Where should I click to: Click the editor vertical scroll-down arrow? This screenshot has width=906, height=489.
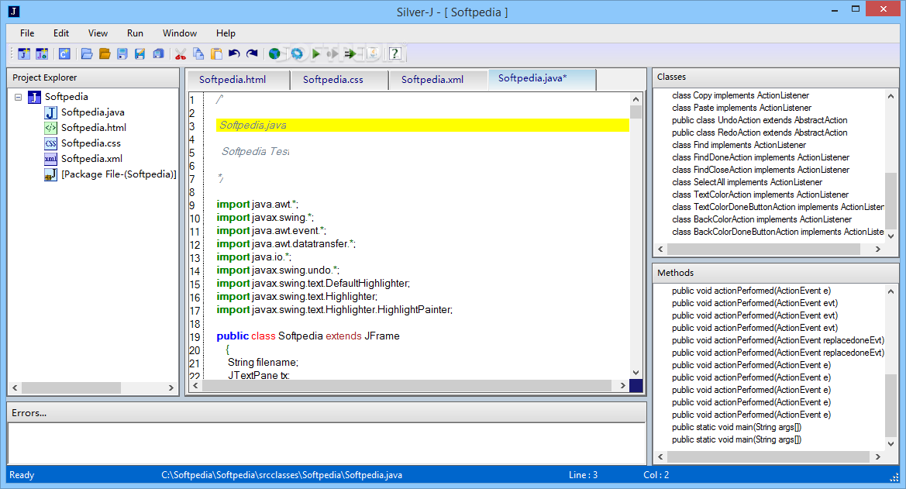[636, 373]
